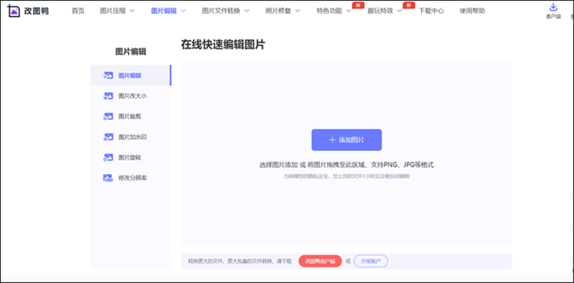Click the privacy notice under upload hint
Viewport: 574px width, 283px height.
347,177
